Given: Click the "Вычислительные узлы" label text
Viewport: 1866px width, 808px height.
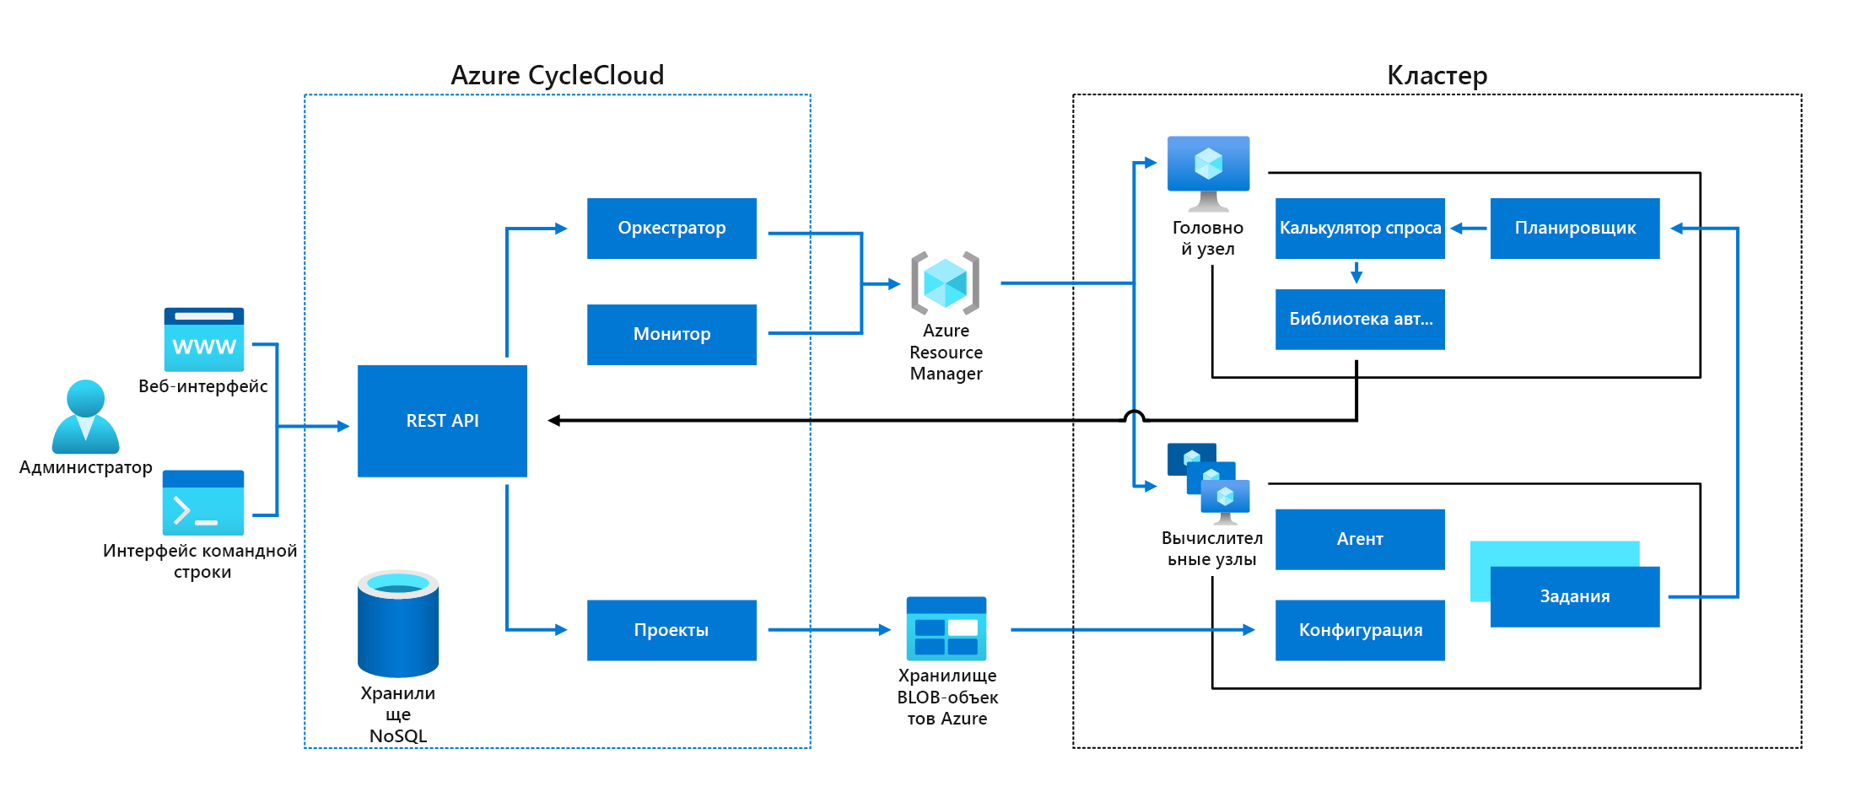Looking at the screenshot, I should (x=1212, y=548).
